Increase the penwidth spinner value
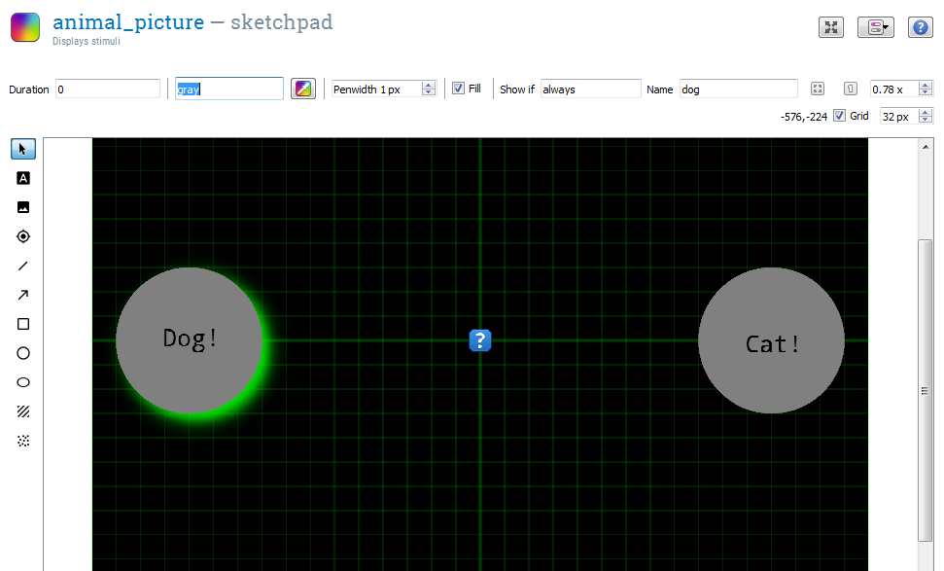Viewport: 944px width, 571px height. point(429,85)
